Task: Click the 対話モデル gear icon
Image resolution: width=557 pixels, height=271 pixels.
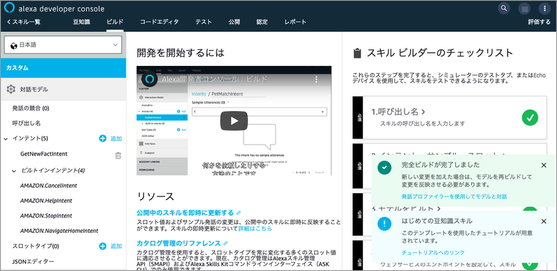Action: tap(11, 90)
